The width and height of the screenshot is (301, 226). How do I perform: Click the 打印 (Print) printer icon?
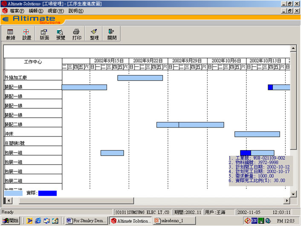(77, 34)
